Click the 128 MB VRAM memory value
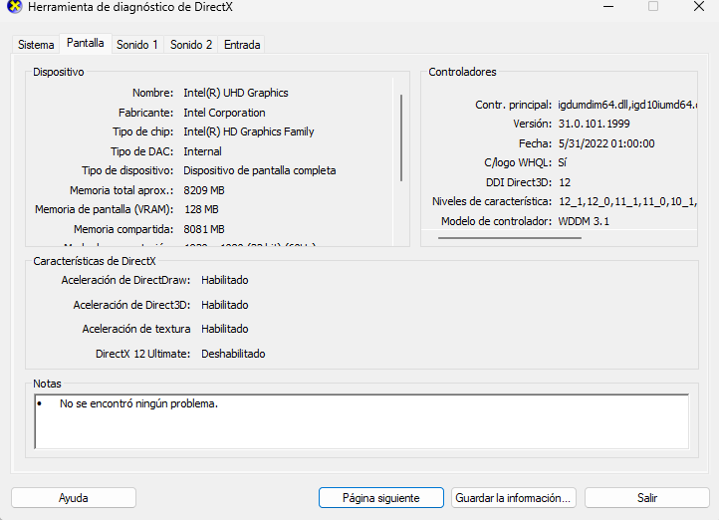Viewport: 719px width, 520px height. 201,209
